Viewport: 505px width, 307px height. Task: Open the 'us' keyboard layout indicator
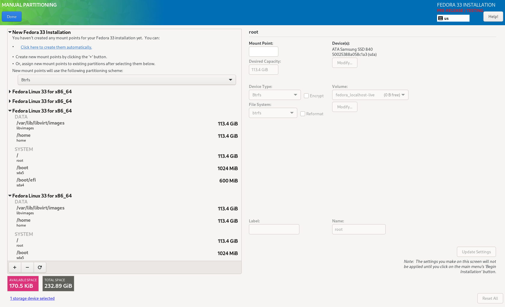click(453, 18)
